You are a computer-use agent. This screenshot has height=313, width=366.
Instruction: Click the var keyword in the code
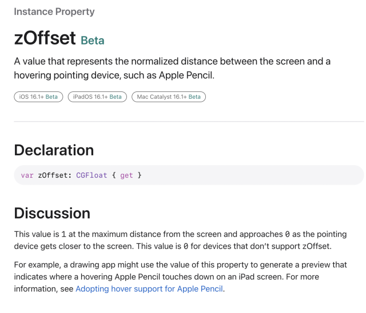tap(27, 175)
